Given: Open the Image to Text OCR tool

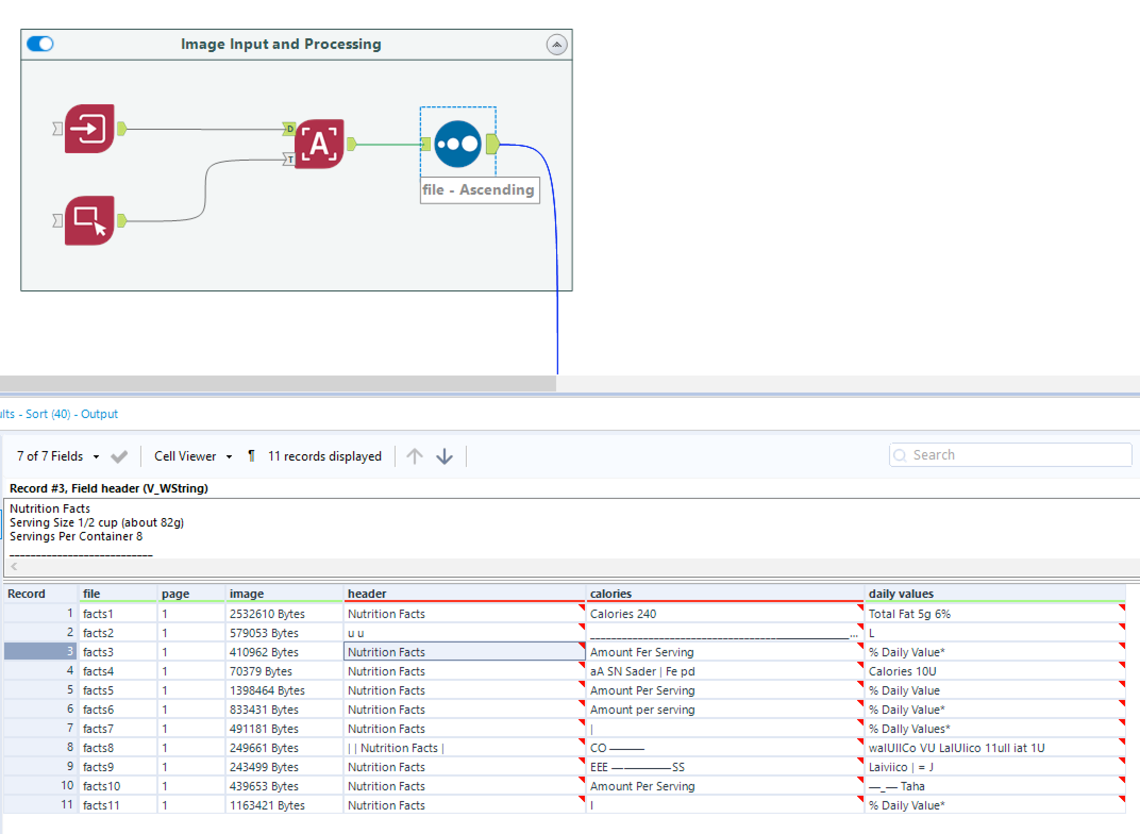Looking at the screenshot, I should [319, 143].
